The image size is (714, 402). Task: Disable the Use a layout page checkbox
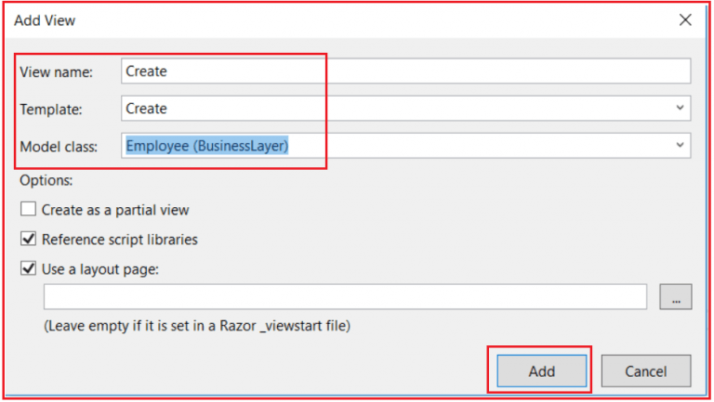coord(28,268)
